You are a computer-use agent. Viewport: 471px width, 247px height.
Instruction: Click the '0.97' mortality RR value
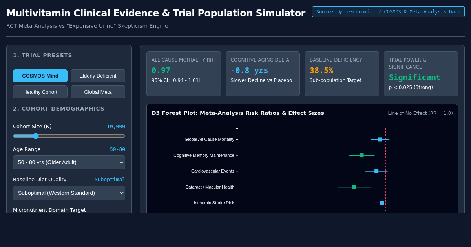click(161, 70)
